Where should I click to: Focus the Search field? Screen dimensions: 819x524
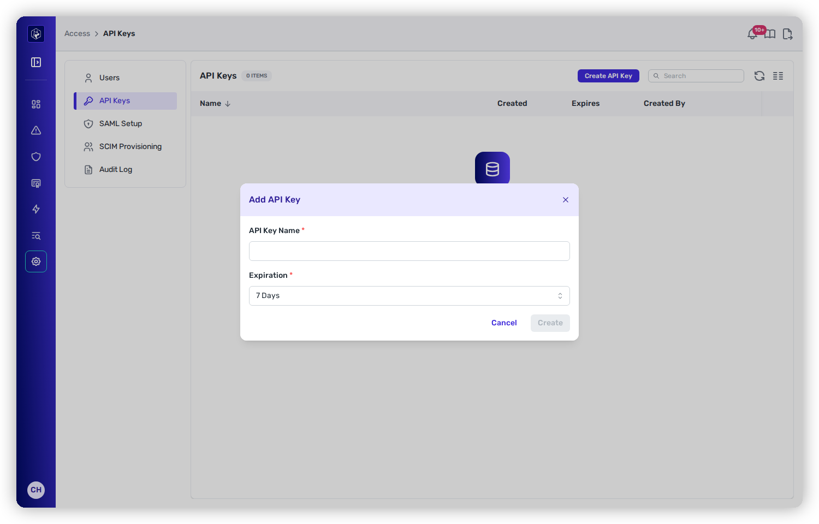click(696, 76)
